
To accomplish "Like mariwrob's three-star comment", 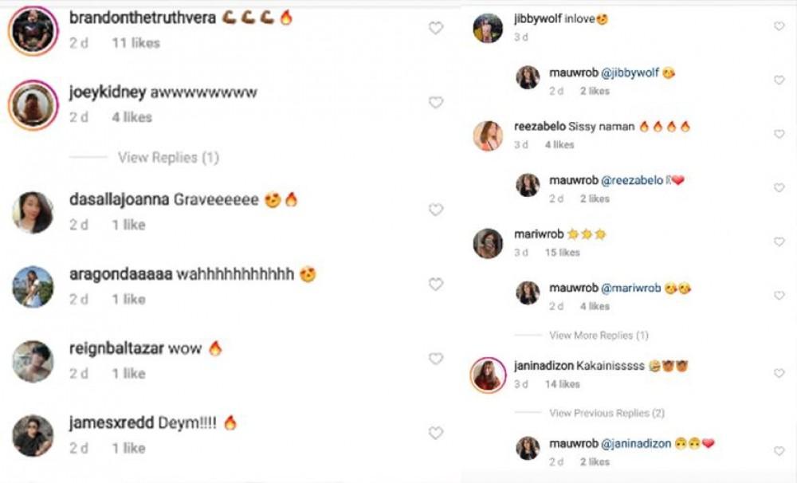I will [x=779, y=241].
